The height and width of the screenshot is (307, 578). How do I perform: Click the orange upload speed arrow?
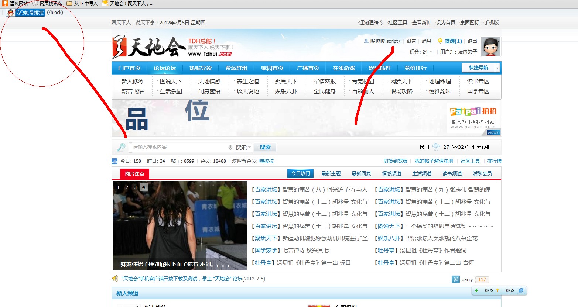point(497,290)
